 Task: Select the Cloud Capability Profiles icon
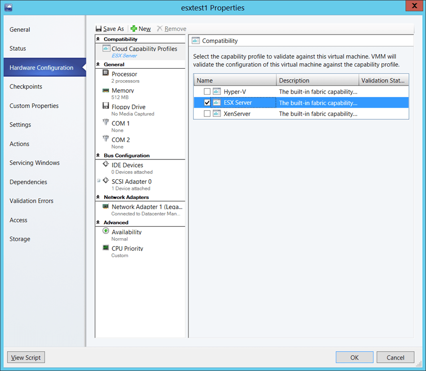click(107, 48)
